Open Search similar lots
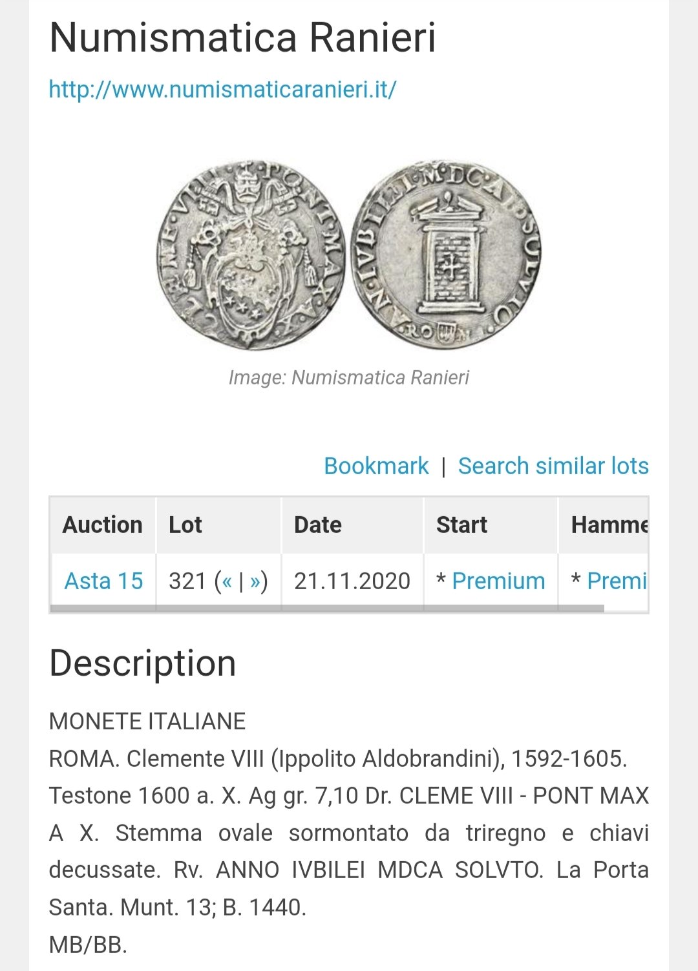698x971 pixels. point(553,466)
